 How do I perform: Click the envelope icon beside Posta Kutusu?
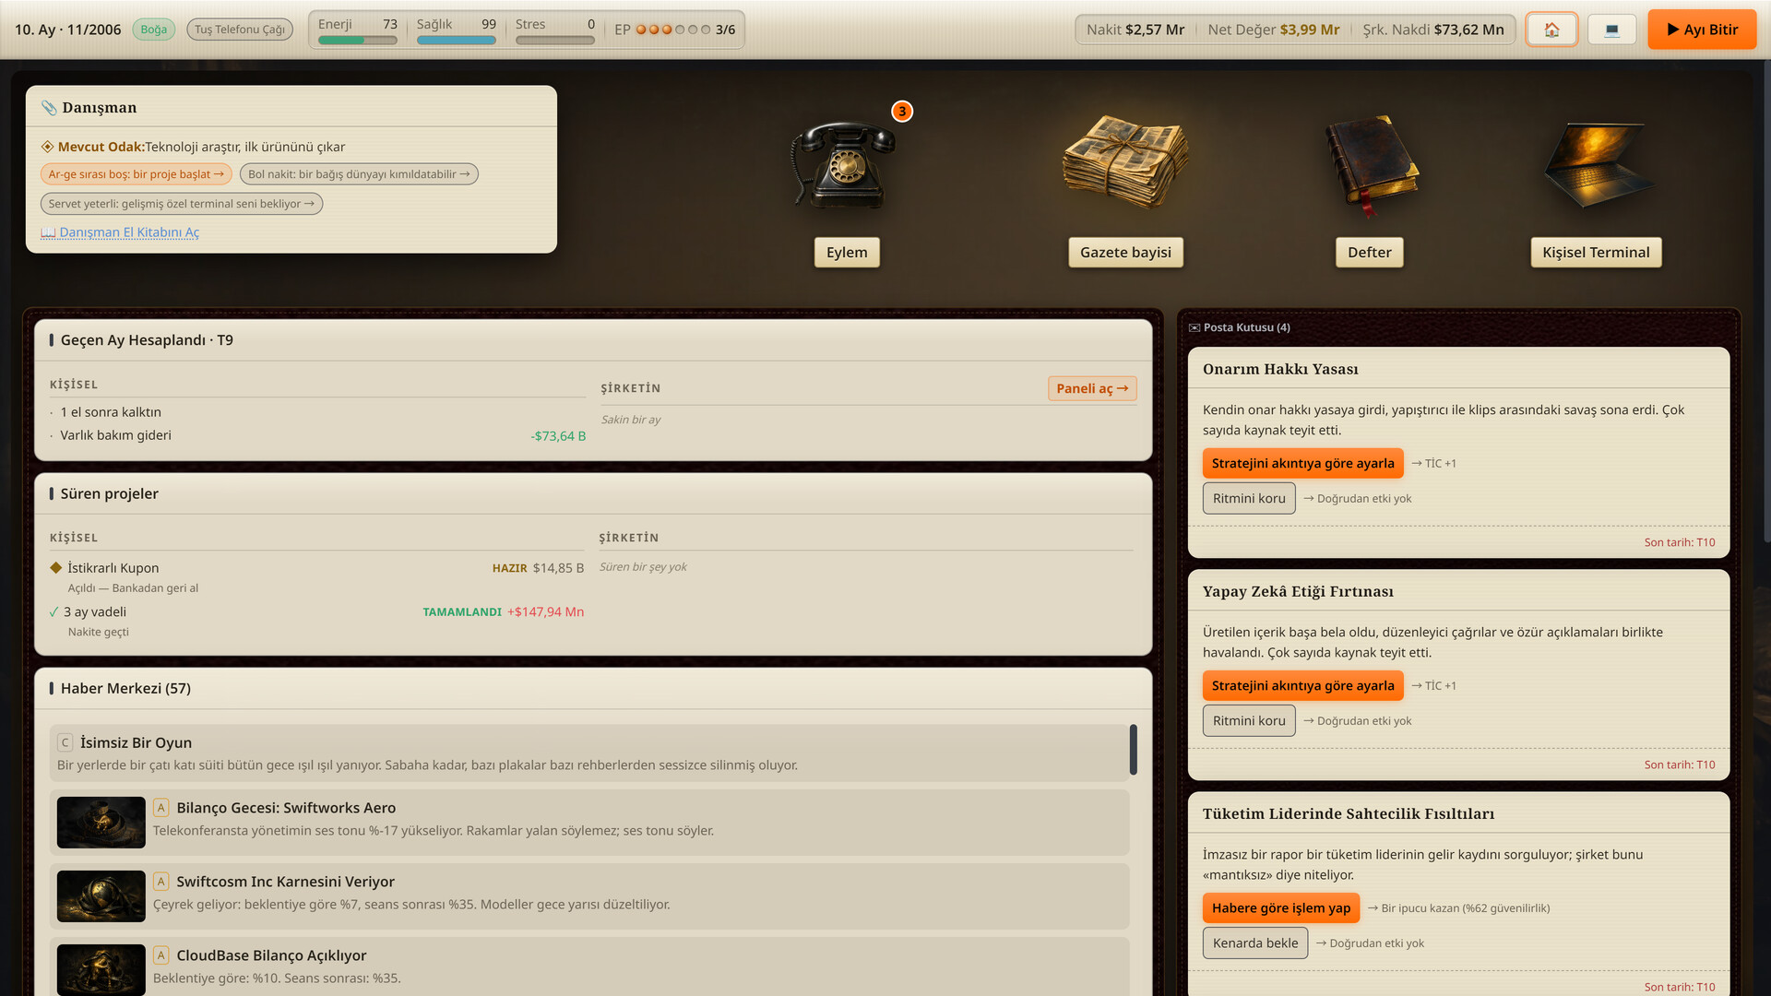1195,327
